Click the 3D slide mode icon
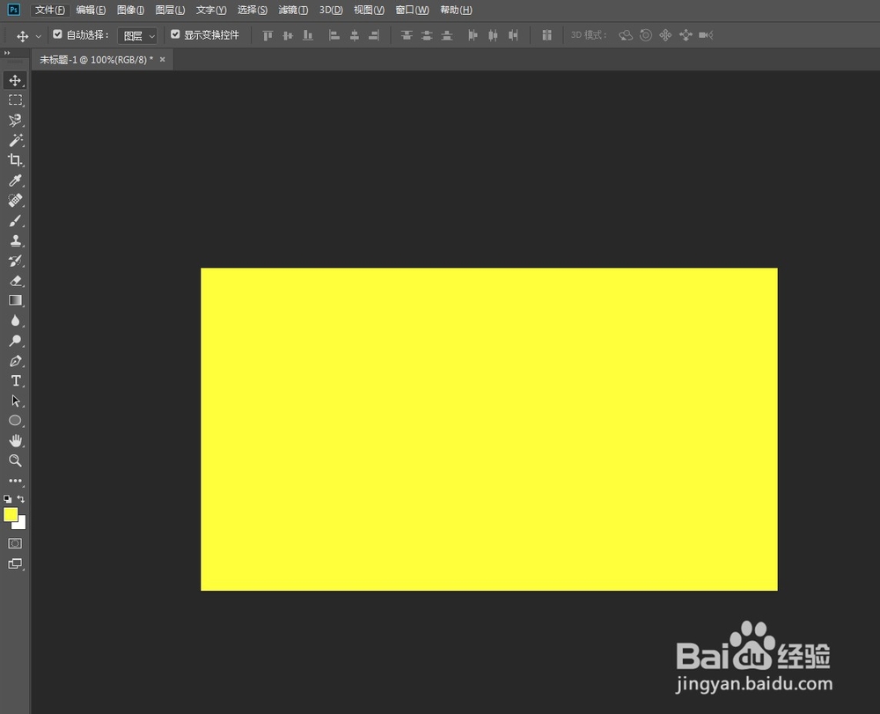This screenshot has width=880, height=714. pyautogui.click(x=686, y=35)
